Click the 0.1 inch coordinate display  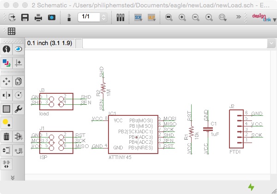point(50,43)
